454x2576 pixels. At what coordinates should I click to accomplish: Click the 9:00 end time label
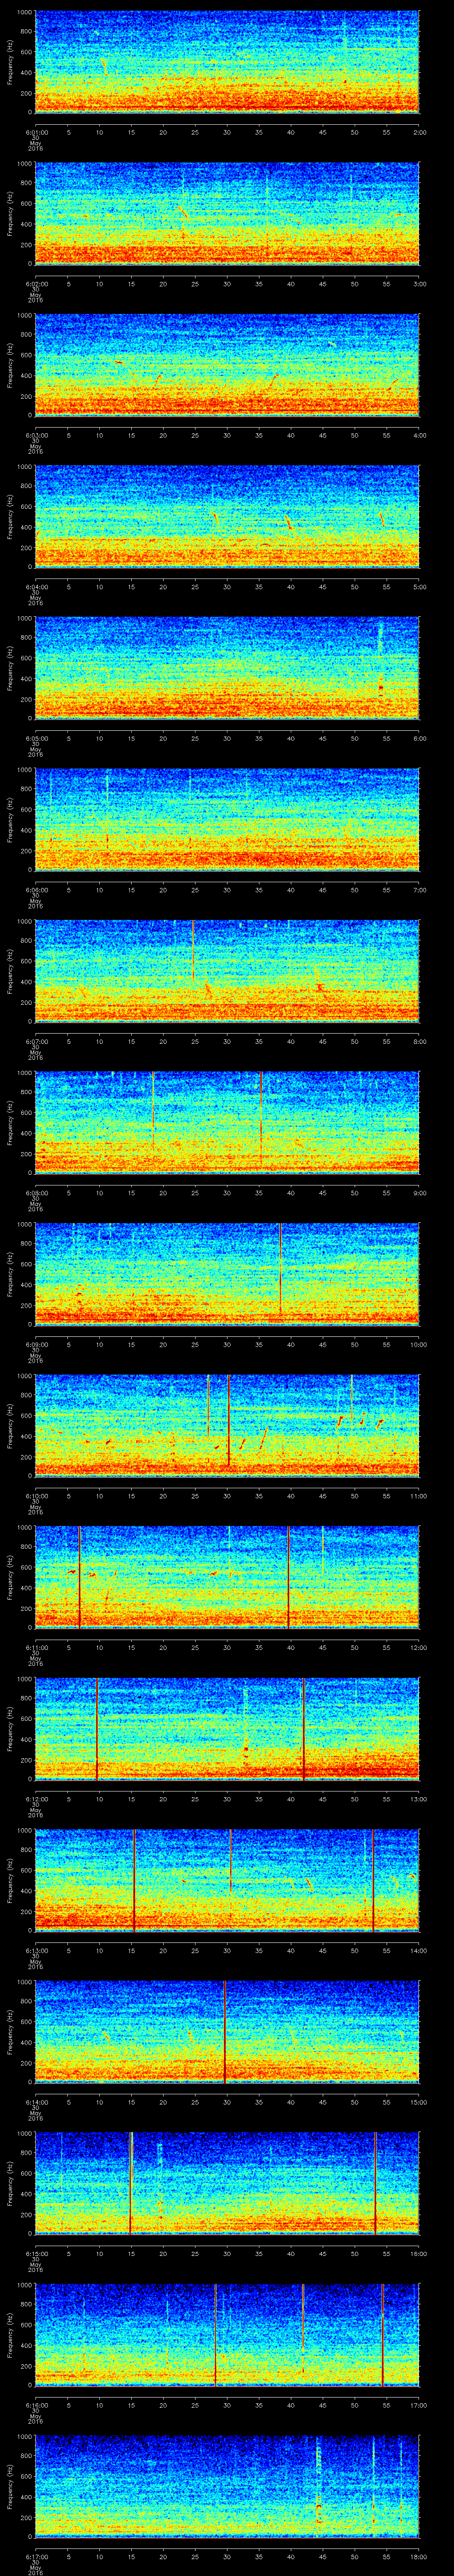(x=419, y=1193)
